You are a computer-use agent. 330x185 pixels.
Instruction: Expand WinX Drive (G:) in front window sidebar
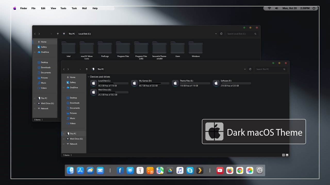pos(64,139)
